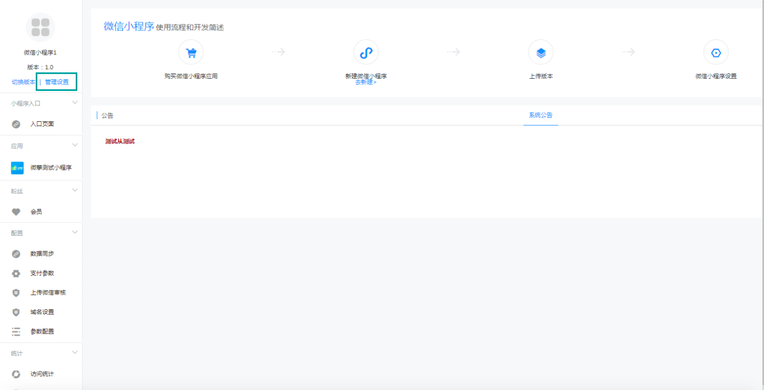The width and height of the screenshot is (764, 390).
Task: Open the 数据同步 menu item
Action: pos(41,254)
